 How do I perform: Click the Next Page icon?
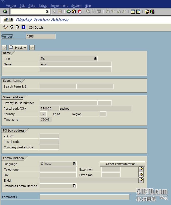[x=119, y=12]
